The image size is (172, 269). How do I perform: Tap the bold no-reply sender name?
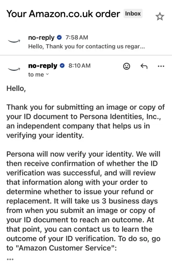point(42,66)
